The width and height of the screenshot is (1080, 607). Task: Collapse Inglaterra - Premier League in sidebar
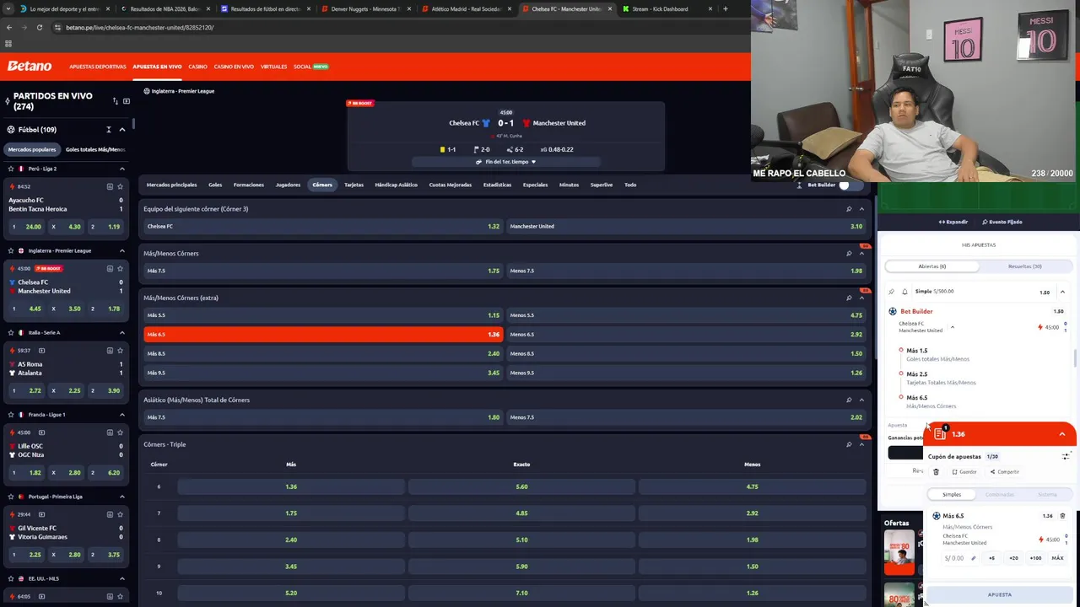(x=121, y=250)
